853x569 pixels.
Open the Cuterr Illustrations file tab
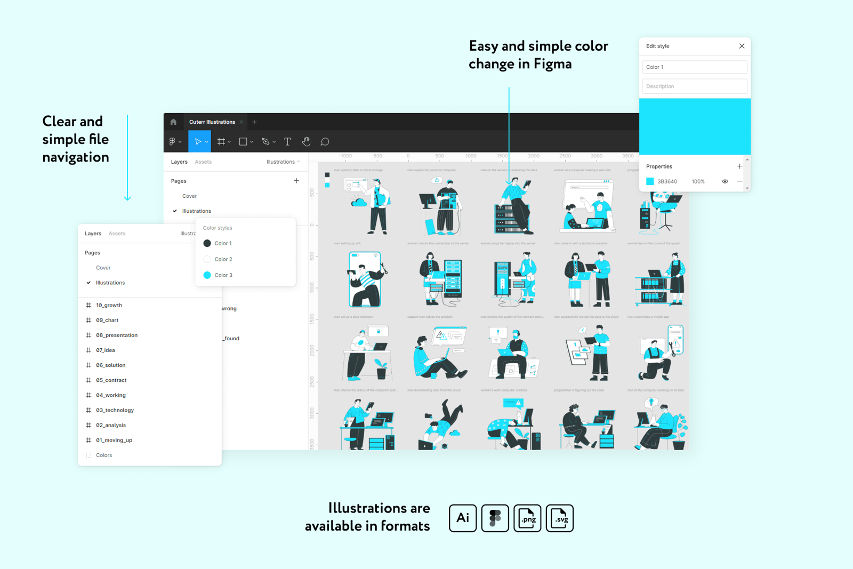pyautogui.click(x=212, y=122)
